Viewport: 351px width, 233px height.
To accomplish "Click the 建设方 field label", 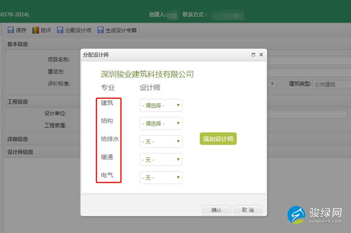I will (56, 72).
